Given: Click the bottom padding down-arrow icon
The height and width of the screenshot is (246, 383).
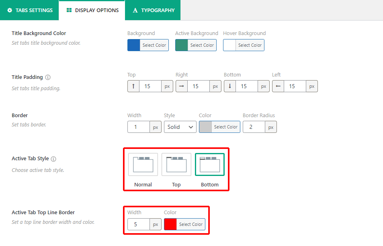Looking at the screenshot, I should pyautogui.click(x=230, y=86).
